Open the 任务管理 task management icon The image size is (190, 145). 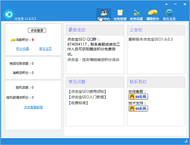(120, 15)
